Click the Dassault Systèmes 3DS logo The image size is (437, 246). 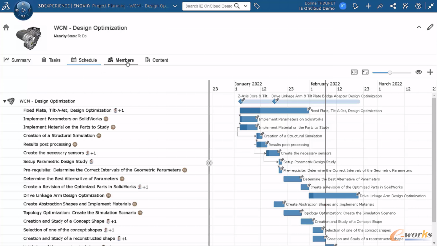click(6, 6)
